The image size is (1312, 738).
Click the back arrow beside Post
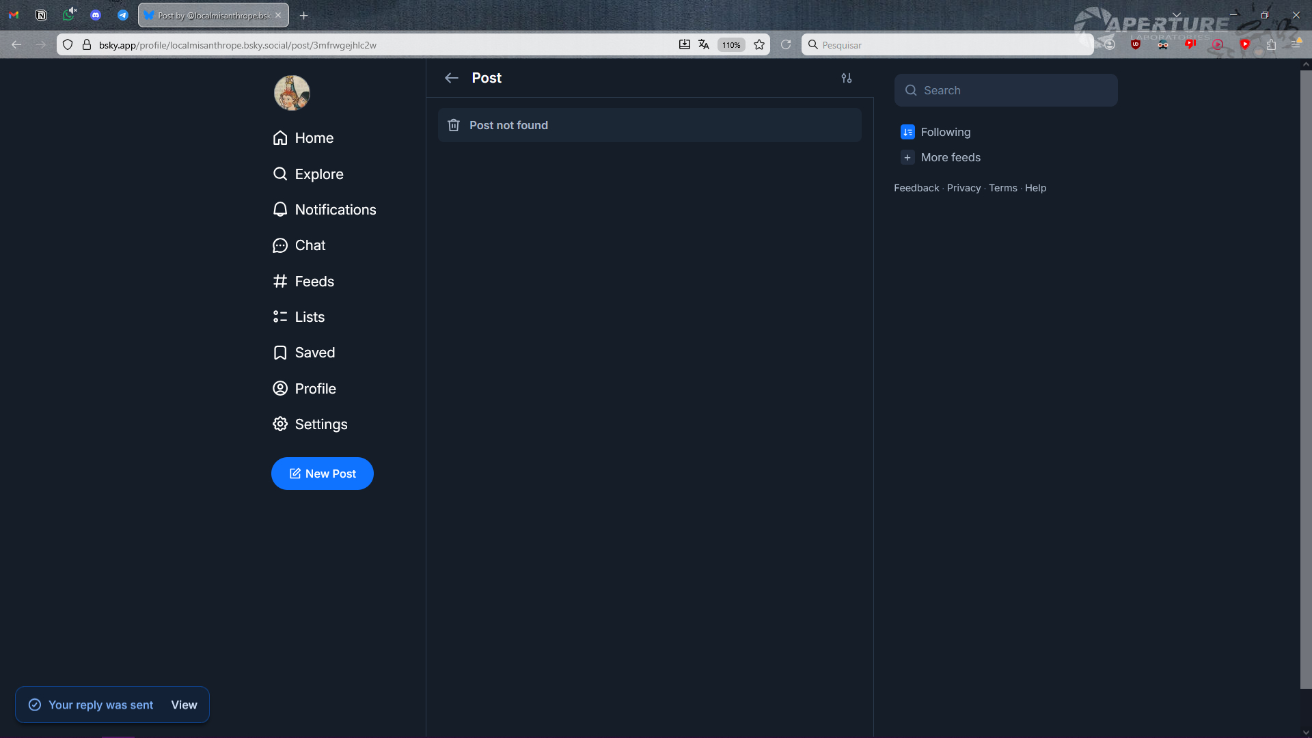click(451, 78)
